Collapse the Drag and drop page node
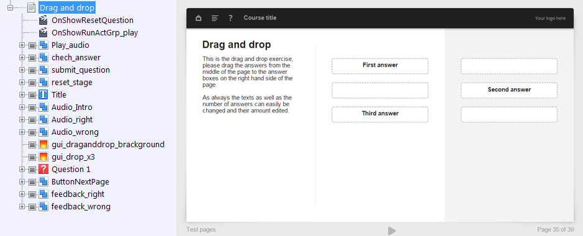The width and height of the screenshot is (583, 236). coord(10,7)
